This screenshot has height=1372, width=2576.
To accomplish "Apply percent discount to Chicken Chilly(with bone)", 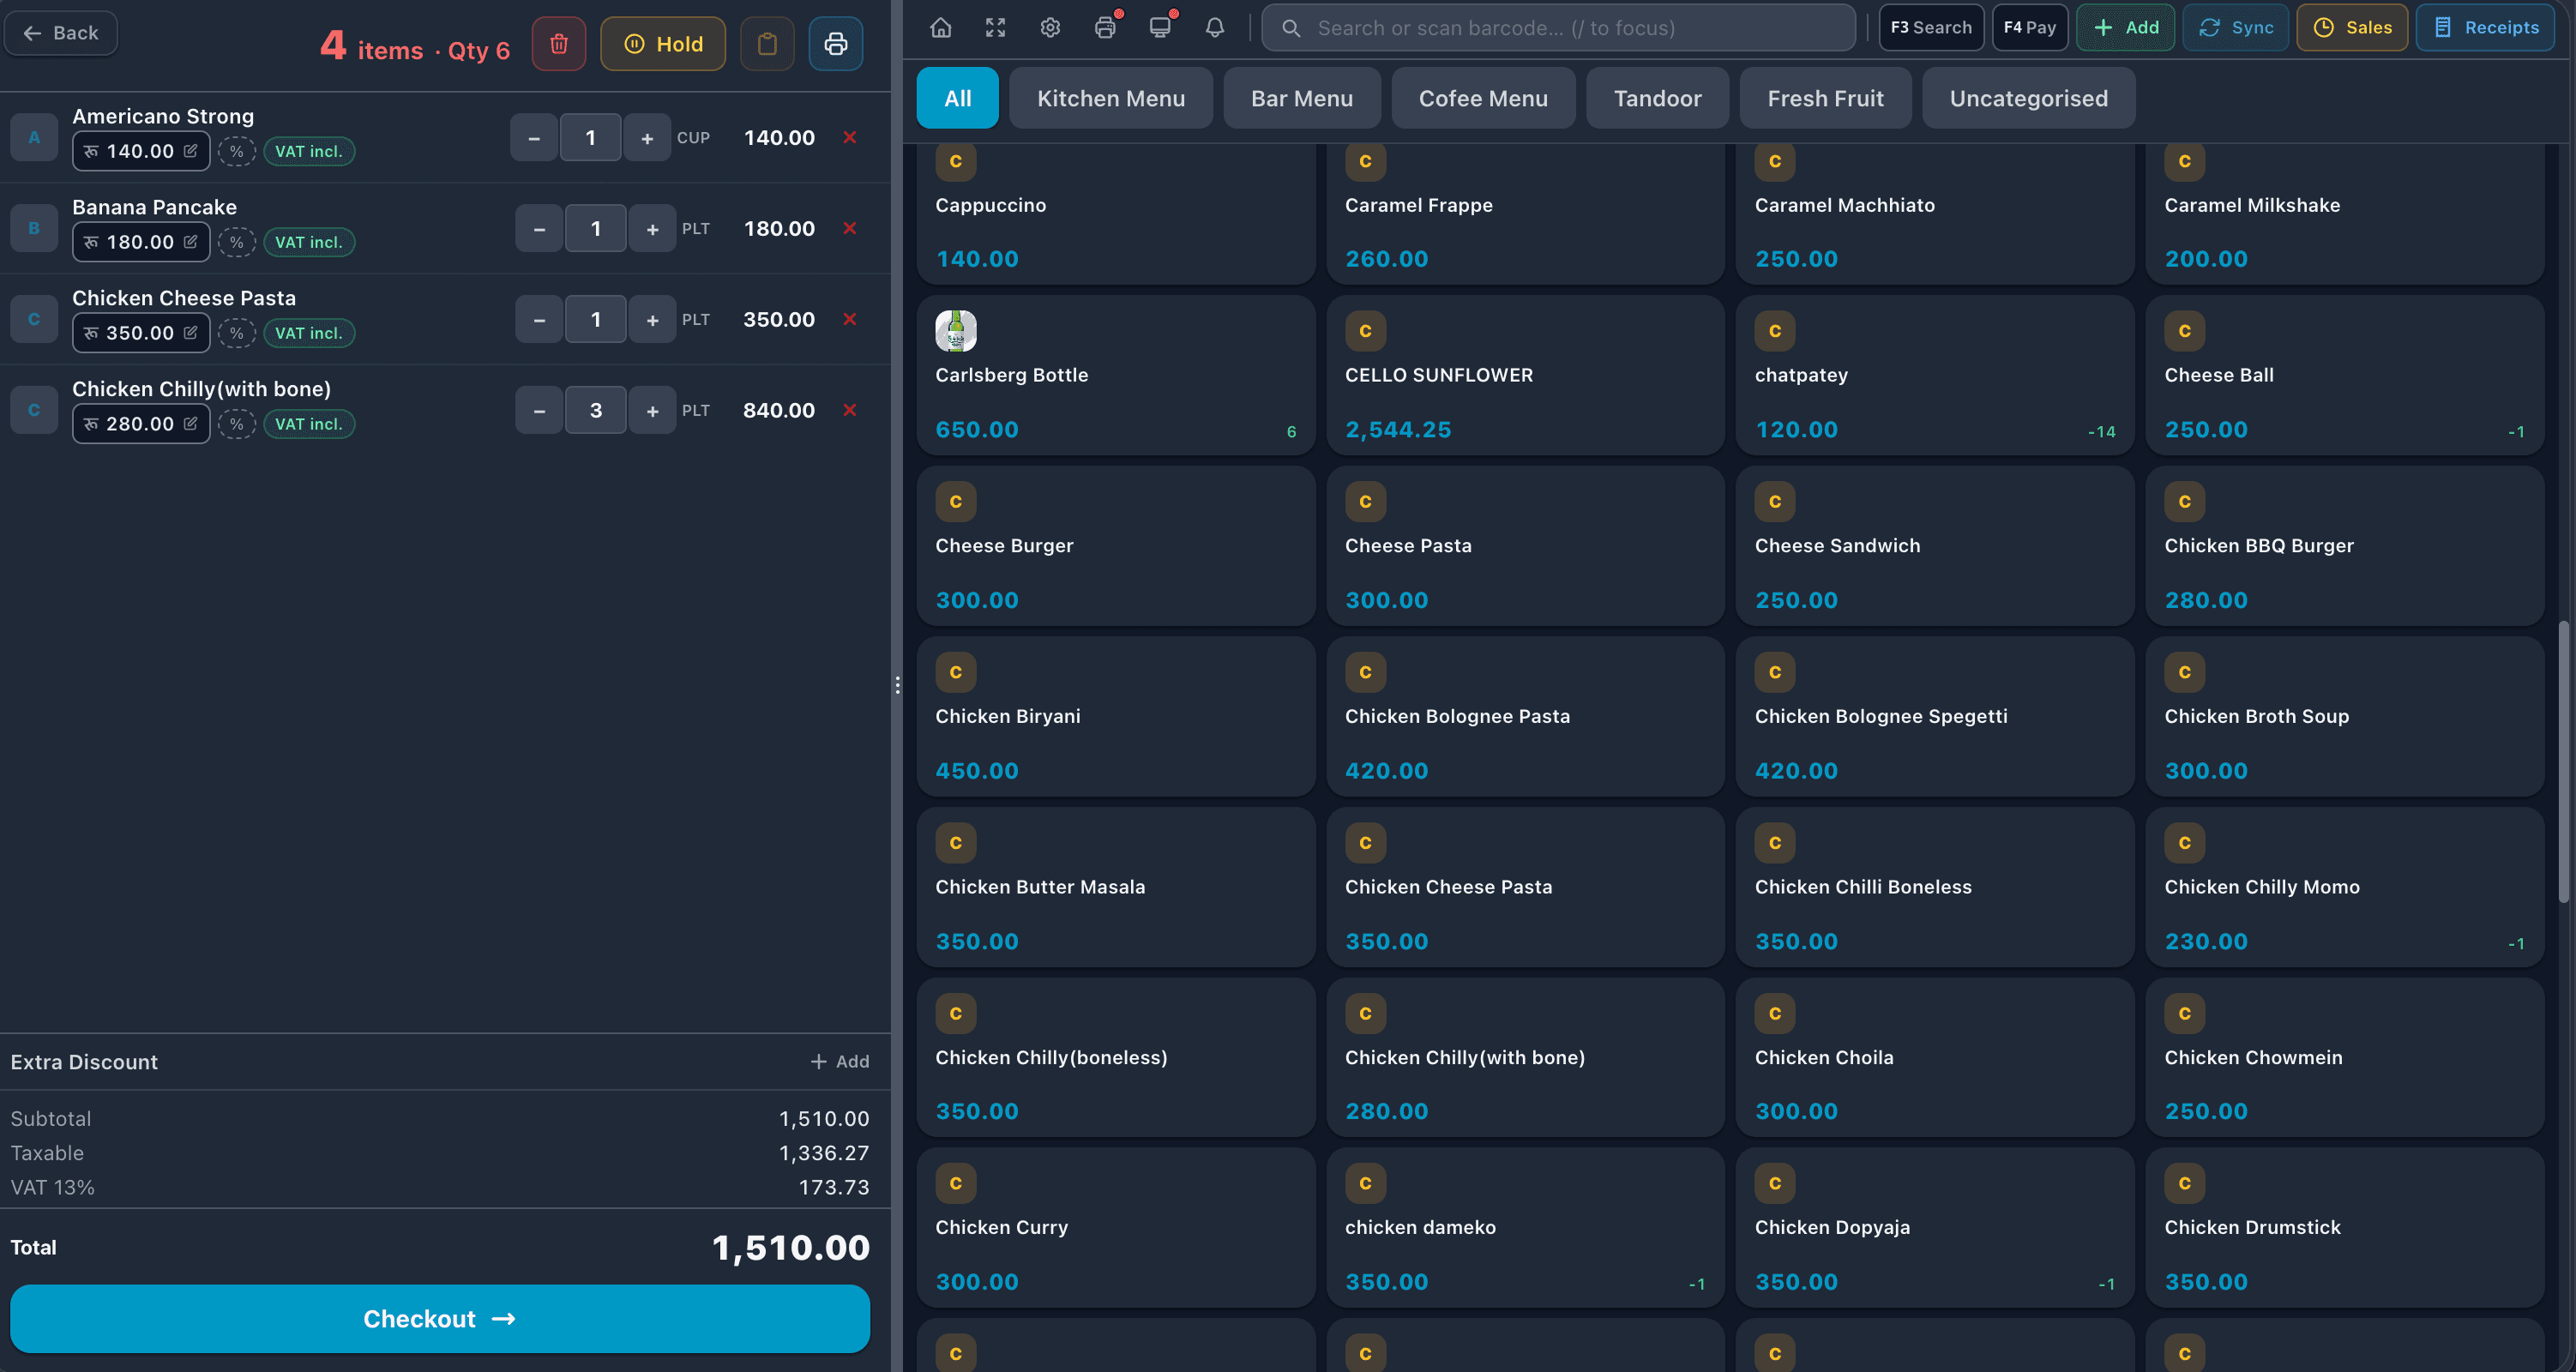I will coord(237,424).
